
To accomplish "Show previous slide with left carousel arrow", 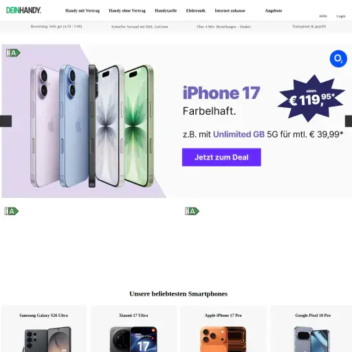I will point(5,121).
